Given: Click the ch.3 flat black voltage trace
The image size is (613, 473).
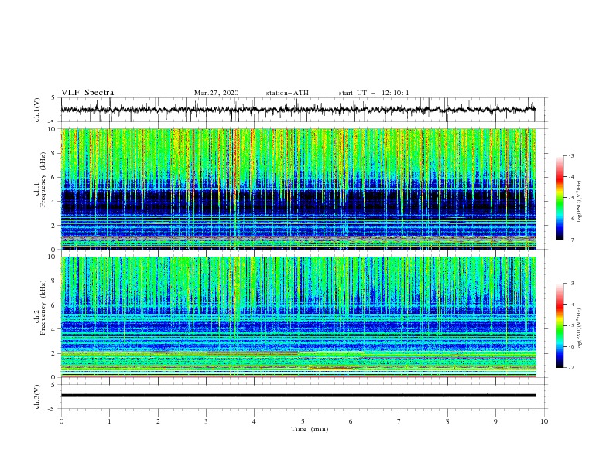Looking at the screenshot, I should (x=298, y=396).
